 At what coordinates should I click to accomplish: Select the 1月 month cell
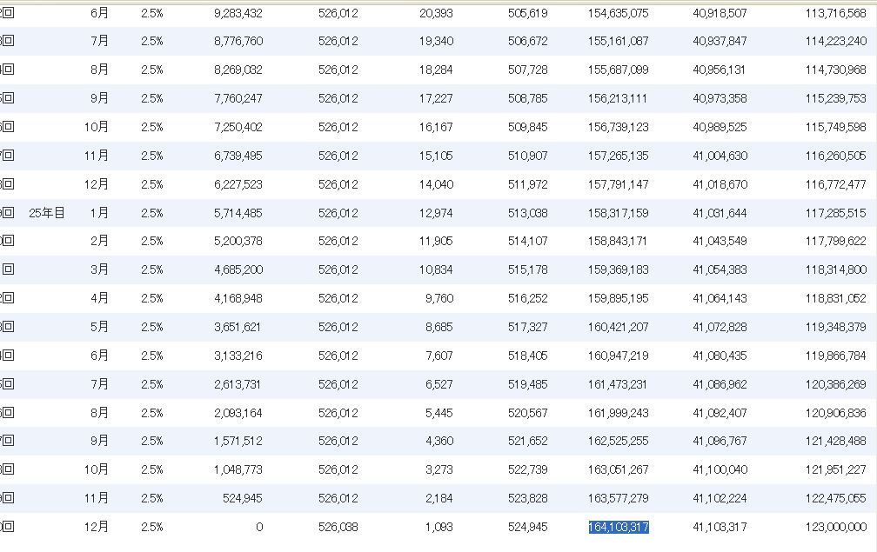[x=99, y=213]
